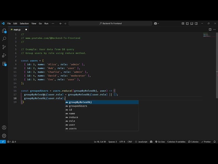Click the Backend To Frontend search box

pos(110,24)
